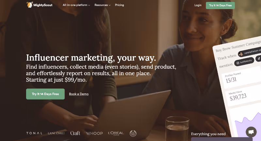Viewport: 261px width, 141px height.
Task: Click the L'Oréal Paris logo
Action: coord(116,133)
